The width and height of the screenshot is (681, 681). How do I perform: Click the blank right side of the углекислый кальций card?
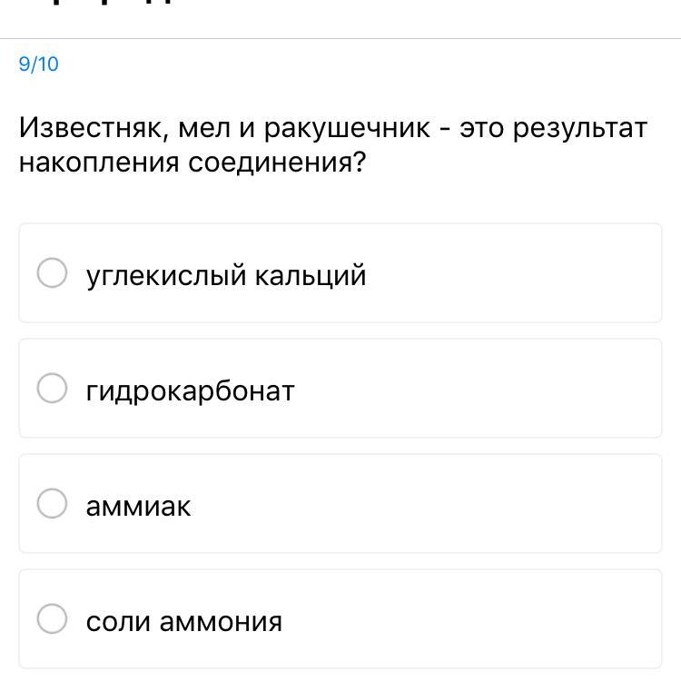pos(512,272)
